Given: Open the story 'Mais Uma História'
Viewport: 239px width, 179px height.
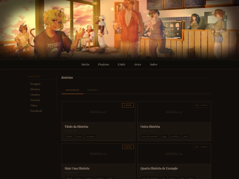Looking at the screenshot, I should (x=77, y=168).
